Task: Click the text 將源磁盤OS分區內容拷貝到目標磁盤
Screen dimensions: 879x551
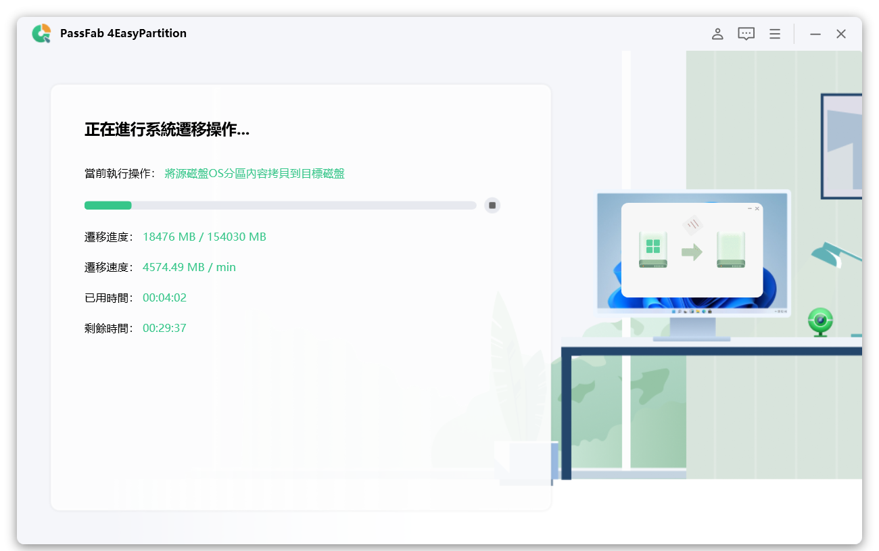Action: tap(254, 174)
